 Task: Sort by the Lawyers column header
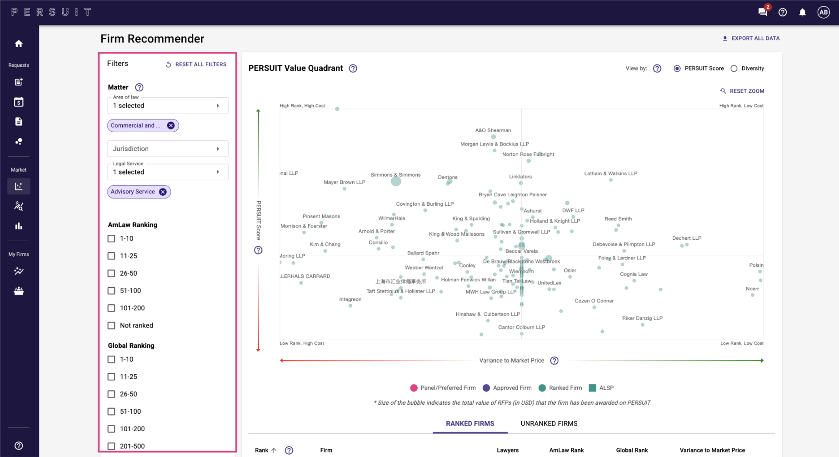point(508,450)
